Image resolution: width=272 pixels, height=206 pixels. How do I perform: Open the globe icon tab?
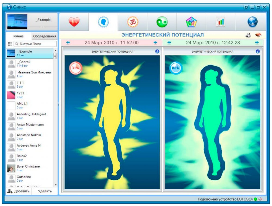252,22
